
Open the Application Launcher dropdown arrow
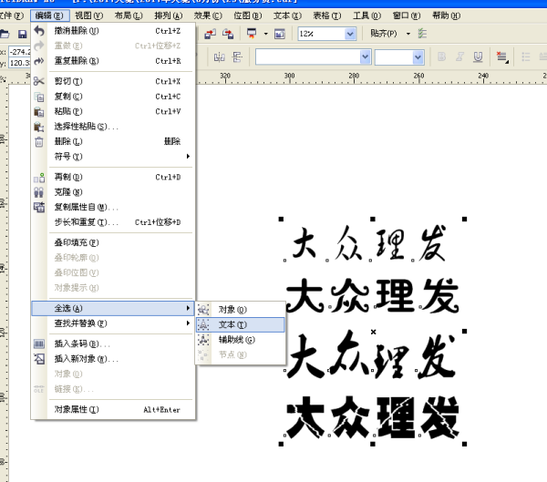tap(266, 34)
